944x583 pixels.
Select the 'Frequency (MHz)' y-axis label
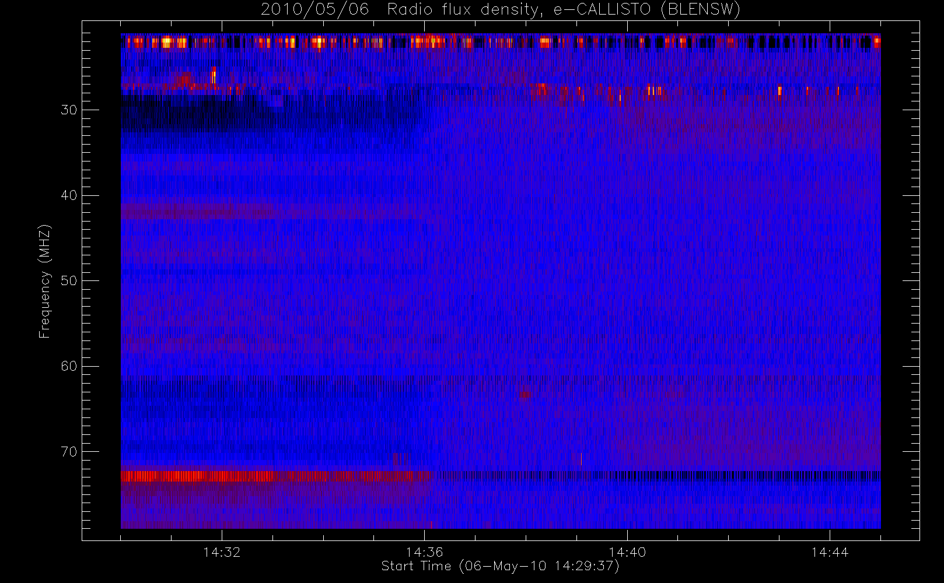click(45, 281)
